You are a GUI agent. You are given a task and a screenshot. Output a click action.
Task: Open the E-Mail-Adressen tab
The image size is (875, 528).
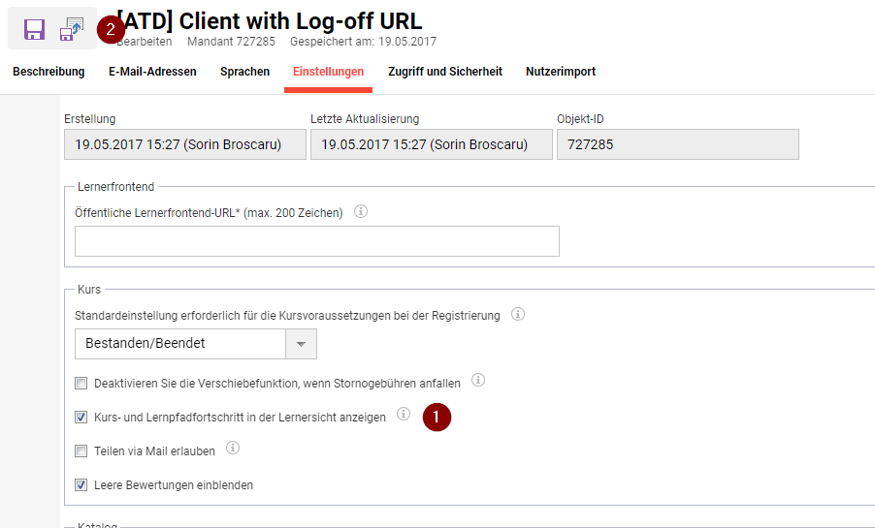[x=152, y=72]
